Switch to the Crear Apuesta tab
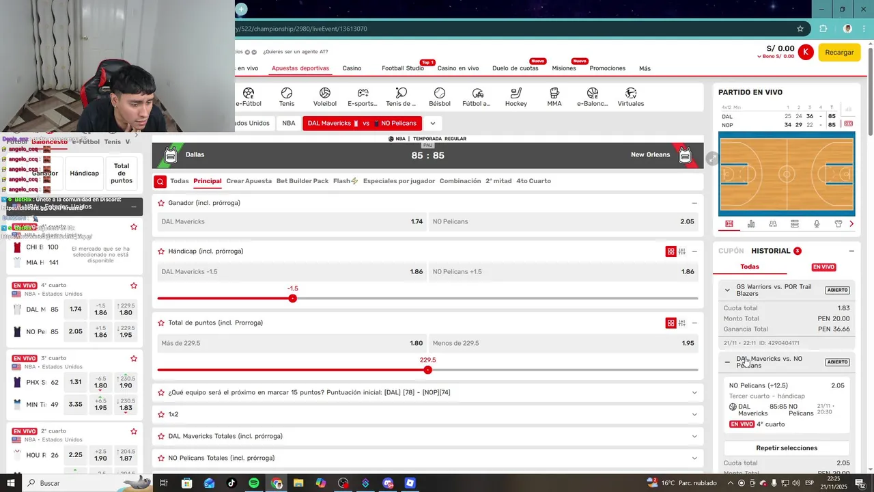This screenshot has width=874, height=492. [249, 181]
